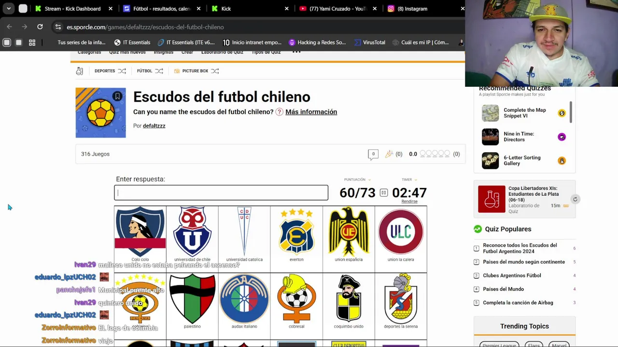The height and width of the screenshot is (347, 618).
Task: Open the navigation more options ellipsis
Action: click(296, 52)
